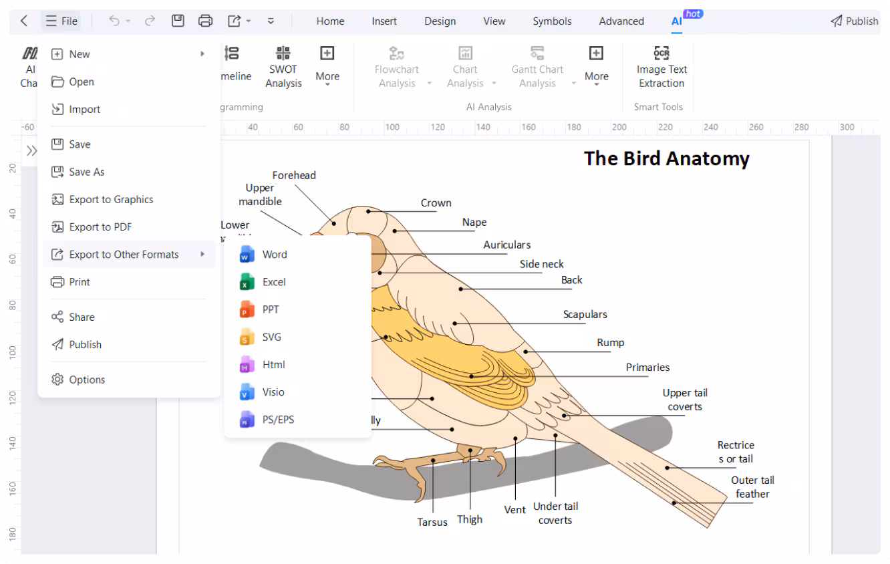Open Options from the File menu
Image resolution: width=890 pixels, height=564 pixels.
tap(87, 379)
